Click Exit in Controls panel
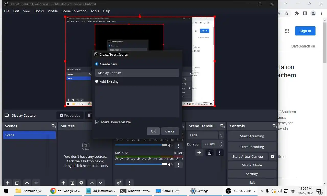Image resolution: width=327 pixels, height=196 pixels. [x=252, y=182]
